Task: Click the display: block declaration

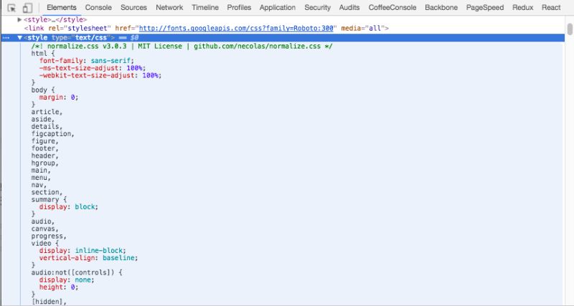Action: point(69,207)
